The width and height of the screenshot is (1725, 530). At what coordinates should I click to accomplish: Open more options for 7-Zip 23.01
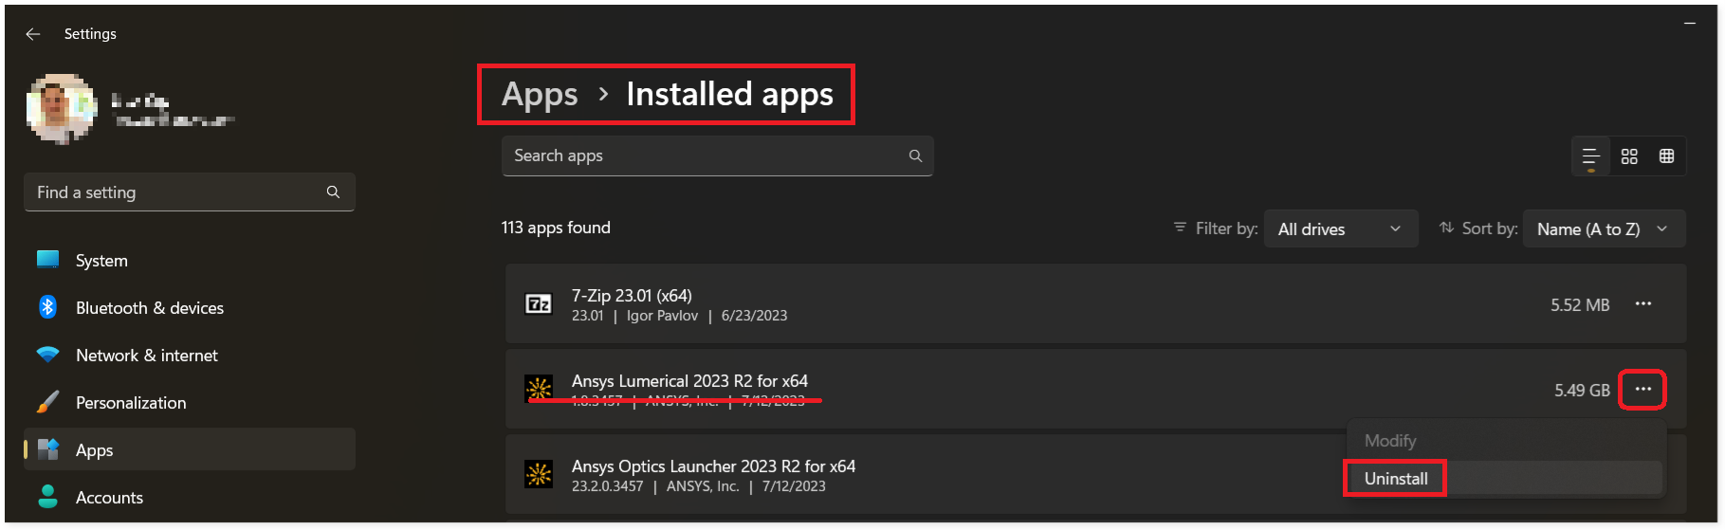pyautogui.click(x=1643, y=304)
